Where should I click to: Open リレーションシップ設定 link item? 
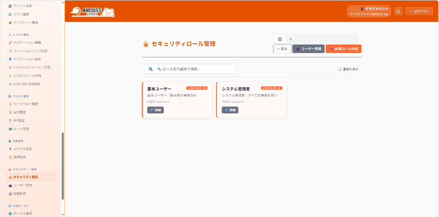pos(28,51)
